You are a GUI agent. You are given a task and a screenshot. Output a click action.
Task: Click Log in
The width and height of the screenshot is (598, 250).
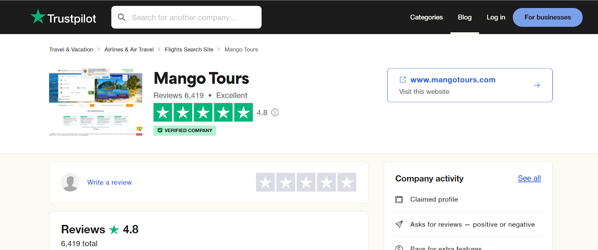point(496,17)
